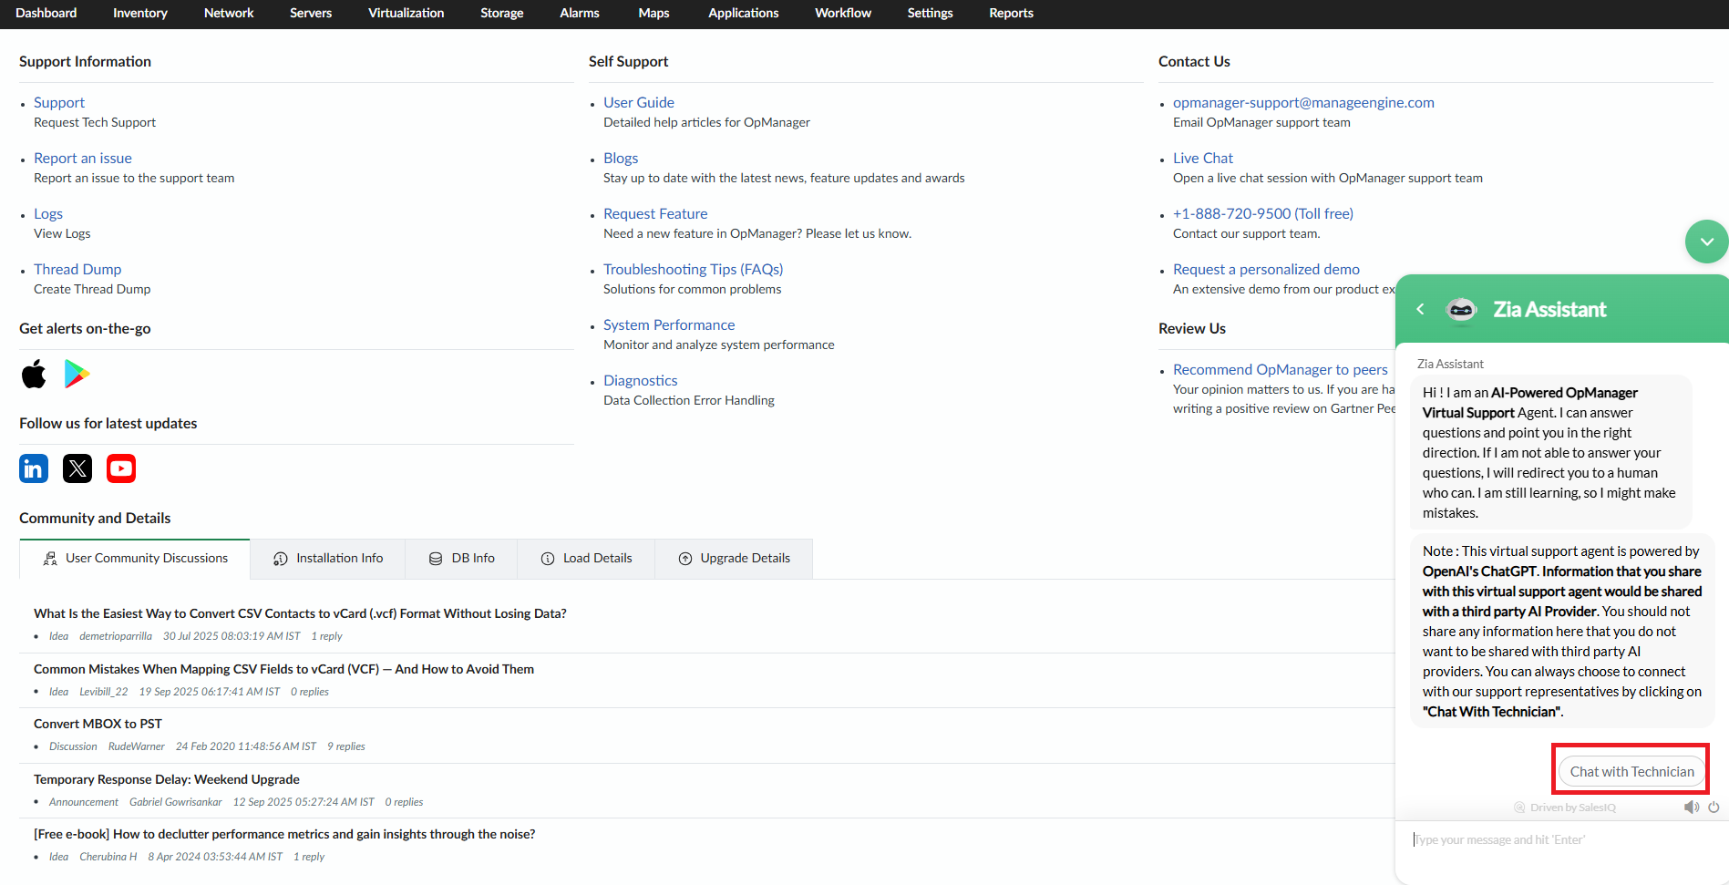Open Common Mistakes Mapping CSV Fields discussion
1729x885 pixels.
click(283, 669)
